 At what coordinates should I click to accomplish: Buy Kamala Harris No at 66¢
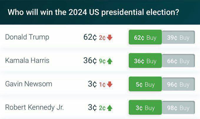178,61
